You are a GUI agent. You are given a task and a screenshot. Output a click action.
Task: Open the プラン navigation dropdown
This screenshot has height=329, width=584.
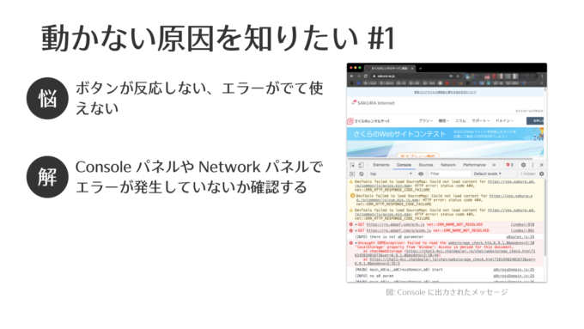click(425, 121)
